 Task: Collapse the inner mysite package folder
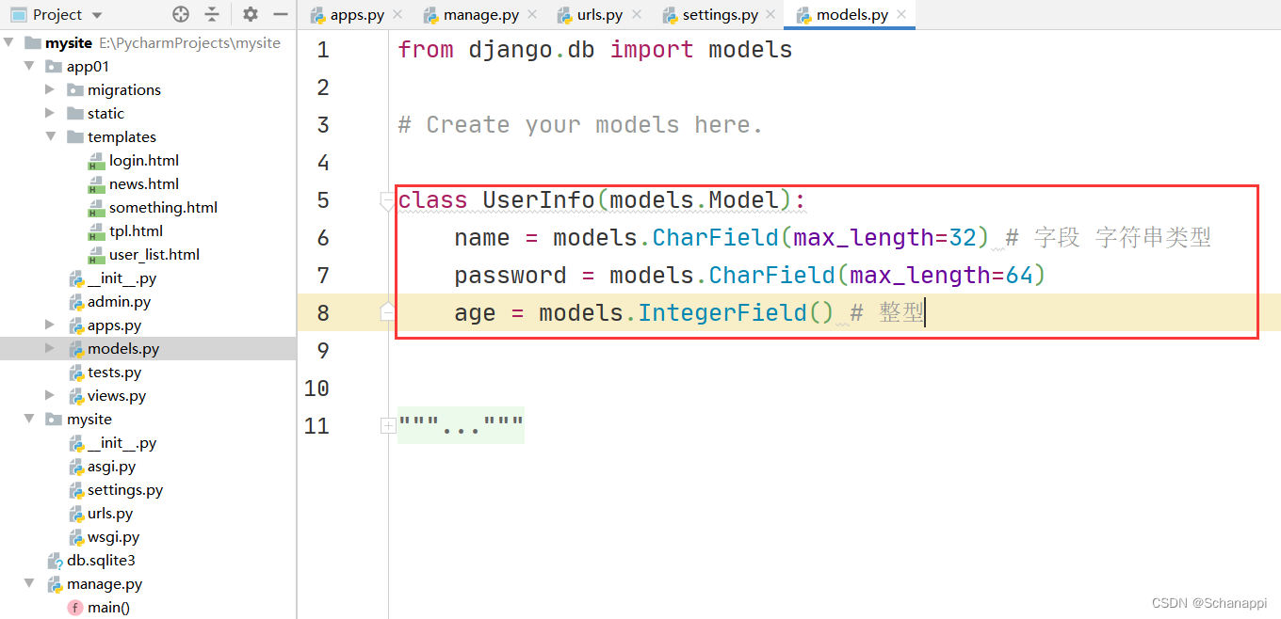tap(29, 419)
